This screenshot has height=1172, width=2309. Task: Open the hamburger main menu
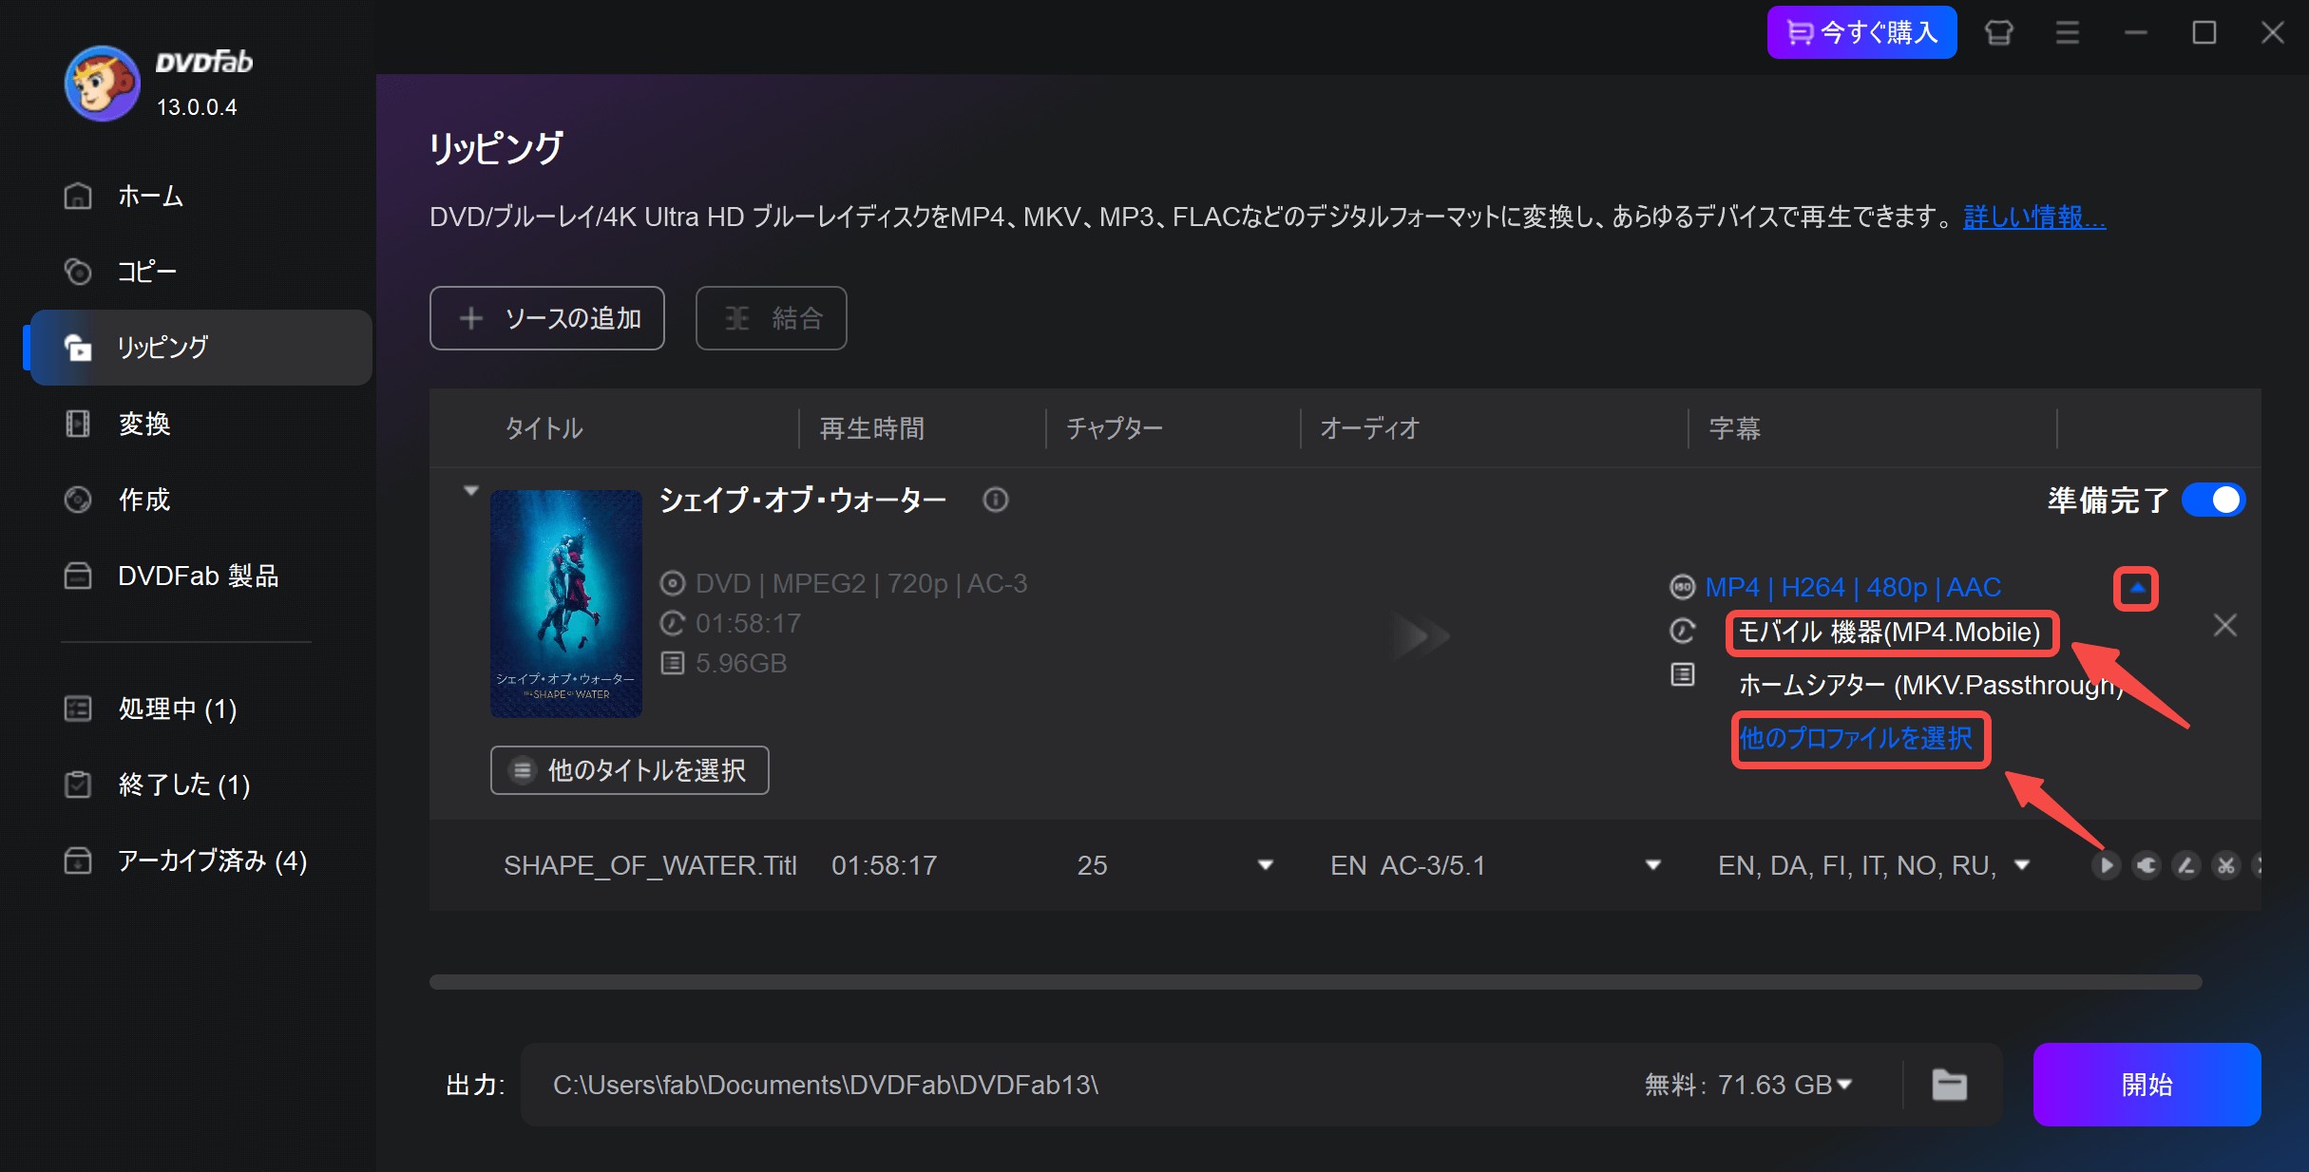[2068, 32]
